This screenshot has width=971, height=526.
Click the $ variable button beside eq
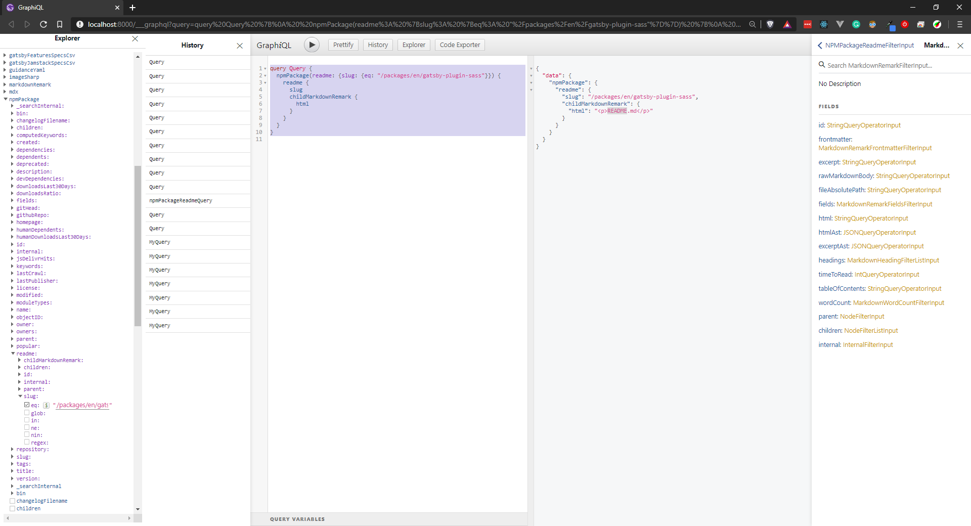pyautogui.click(x=46, y=406)
